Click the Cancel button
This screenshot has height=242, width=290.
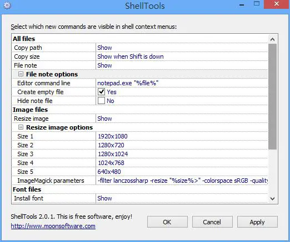point(212,222)
